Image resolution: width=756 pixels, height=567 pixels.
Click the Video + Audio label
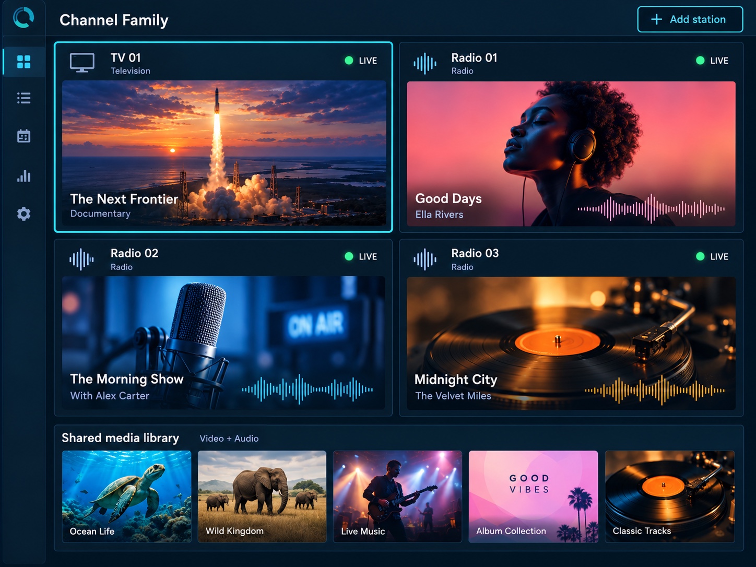[x=229, y=439]
